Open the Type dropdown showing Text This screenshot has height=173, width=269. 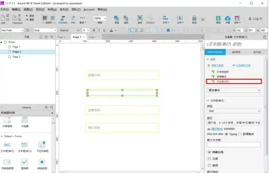234,111
